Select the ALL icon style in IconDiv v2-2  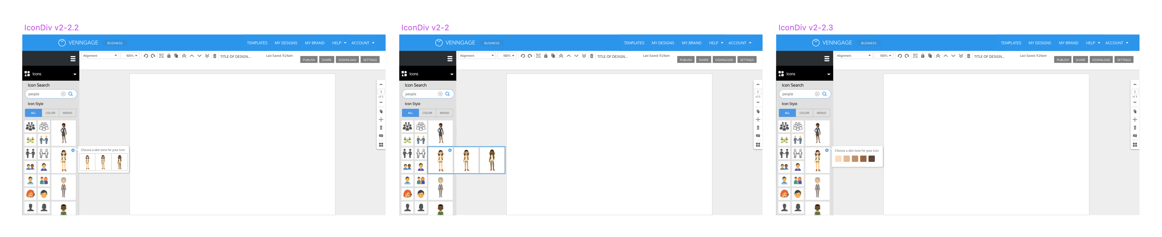(x=411, y=113)
